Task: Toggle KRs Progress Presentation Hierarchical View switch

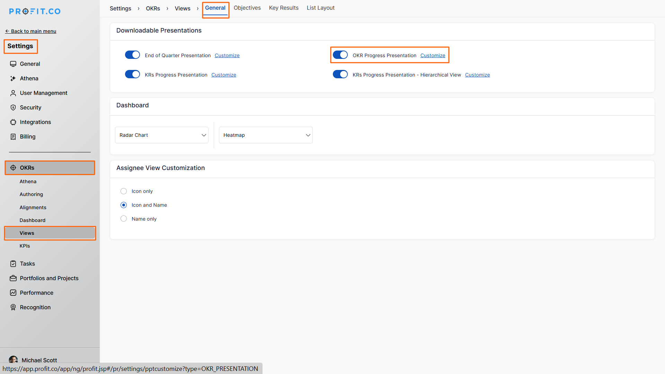Action: point(340,74)
